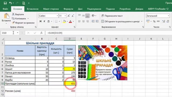Toggle Переносити текст wrap text
The height and width of the screenshot is (97, 172).
(112, 16)
